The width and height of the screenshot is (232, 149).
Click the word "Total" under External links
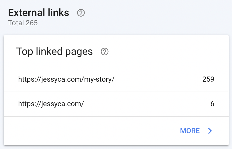coord(16,23)
